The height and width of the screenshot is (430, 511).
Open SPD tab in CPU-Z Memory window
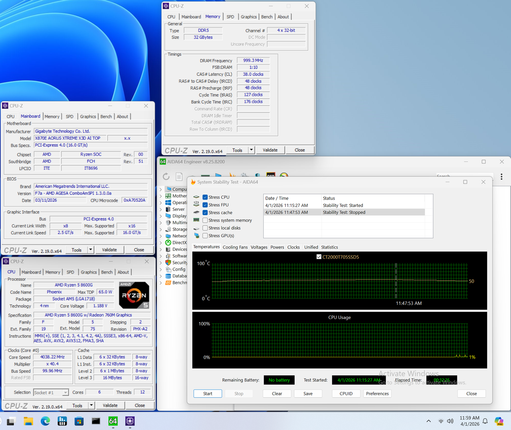click(230, 17)
